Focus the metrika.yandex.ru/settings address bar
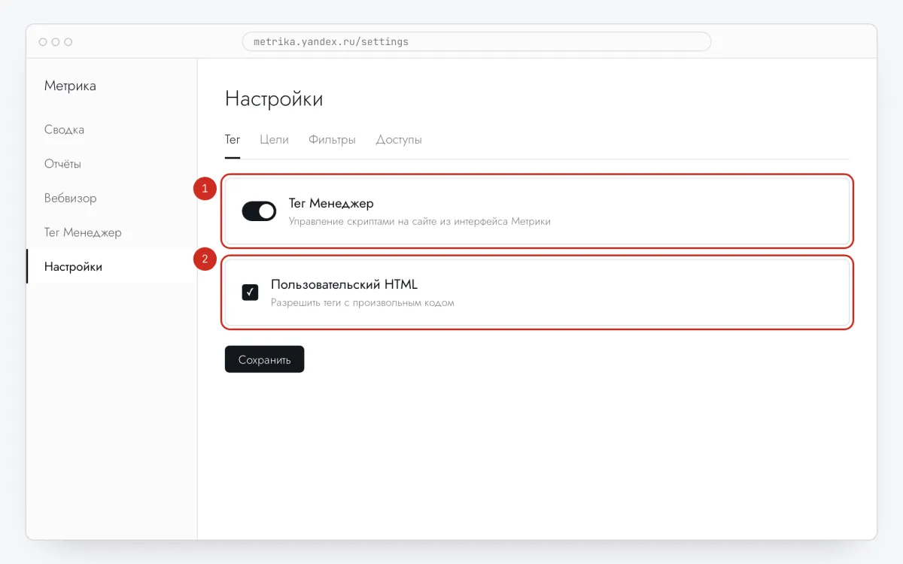This screenshot has width=903, height=564. 476,41
